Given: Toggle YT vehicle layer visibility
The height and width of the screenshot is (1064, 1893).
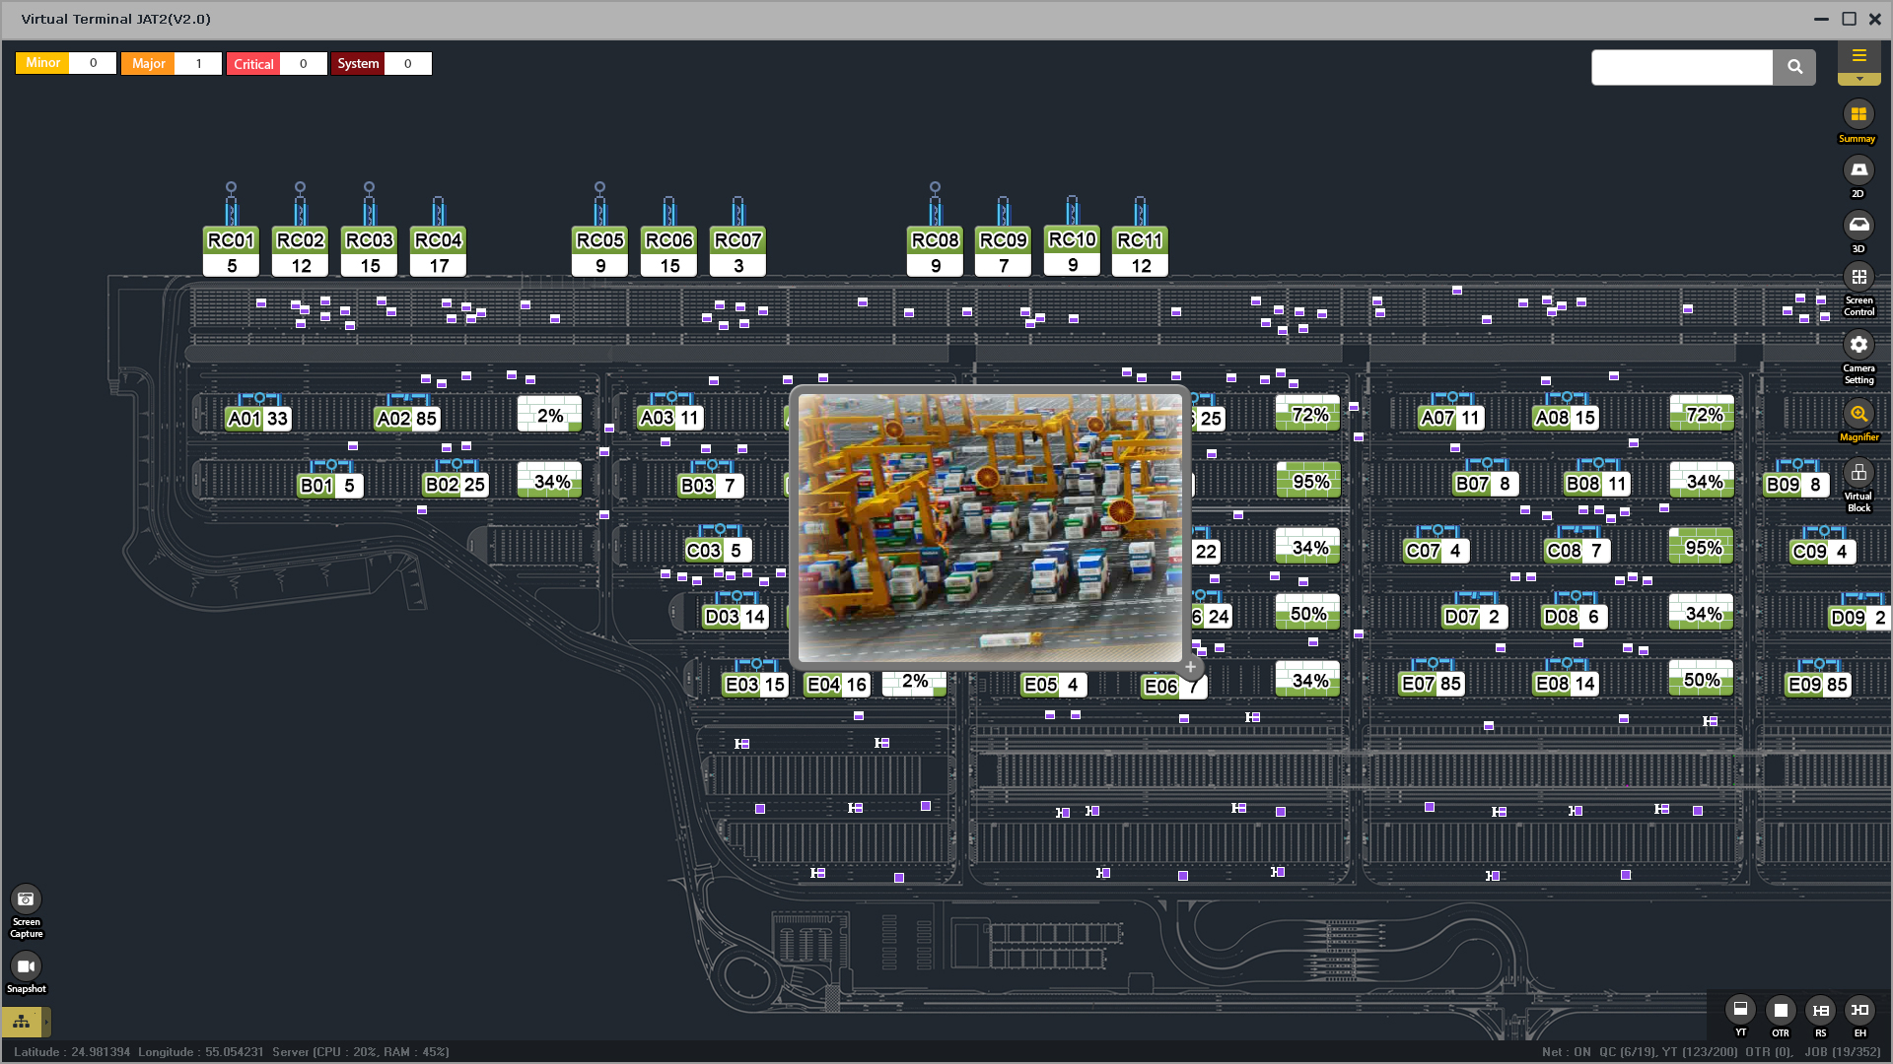Looking at the screenshot, I should pyautogui.click(x=1740, y=1010).
